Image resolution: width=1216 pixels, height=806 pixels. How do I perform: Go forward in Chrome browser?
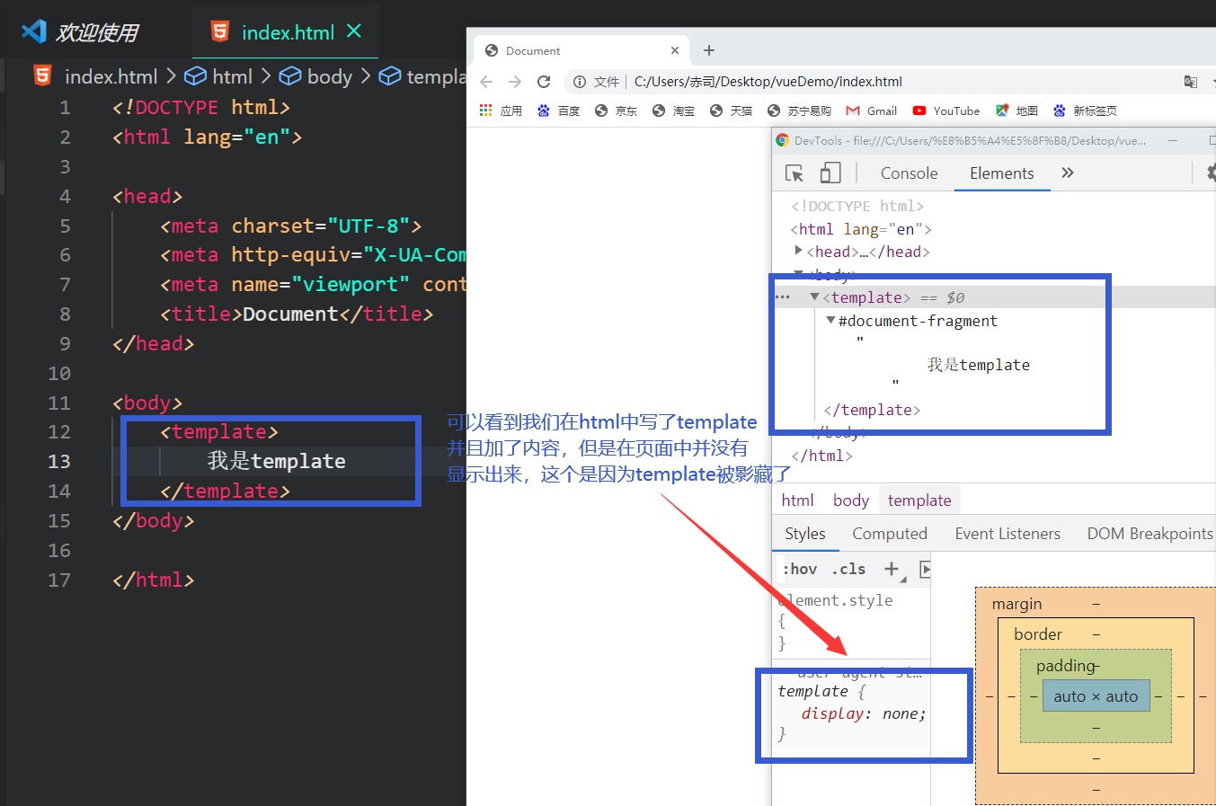tap(515, 82)
